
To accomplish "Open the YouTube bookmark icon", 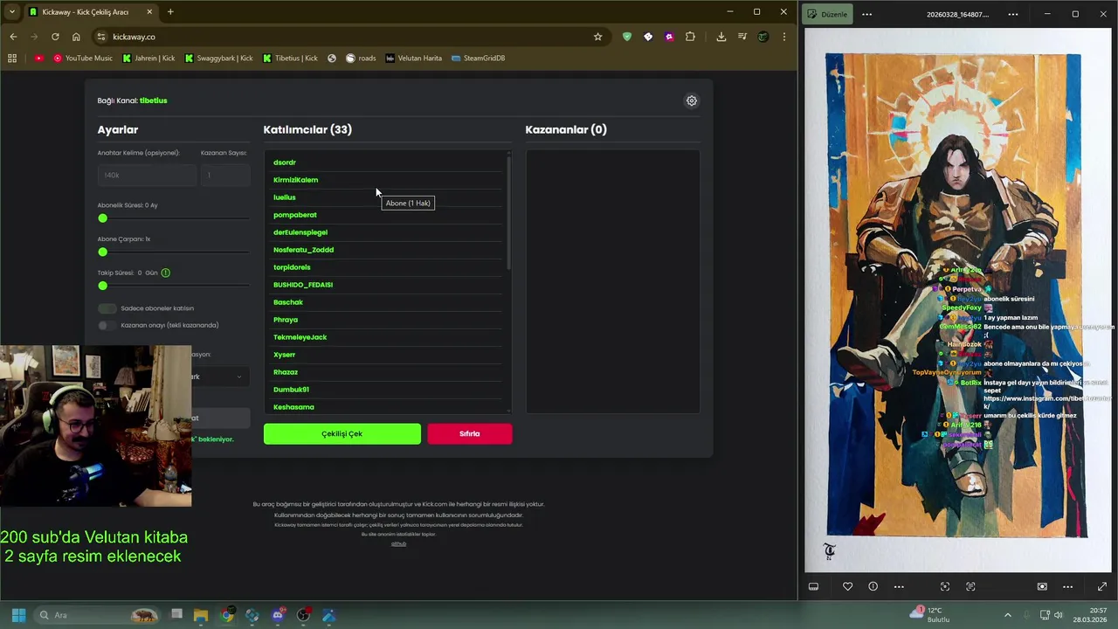I will pos(39,59).
